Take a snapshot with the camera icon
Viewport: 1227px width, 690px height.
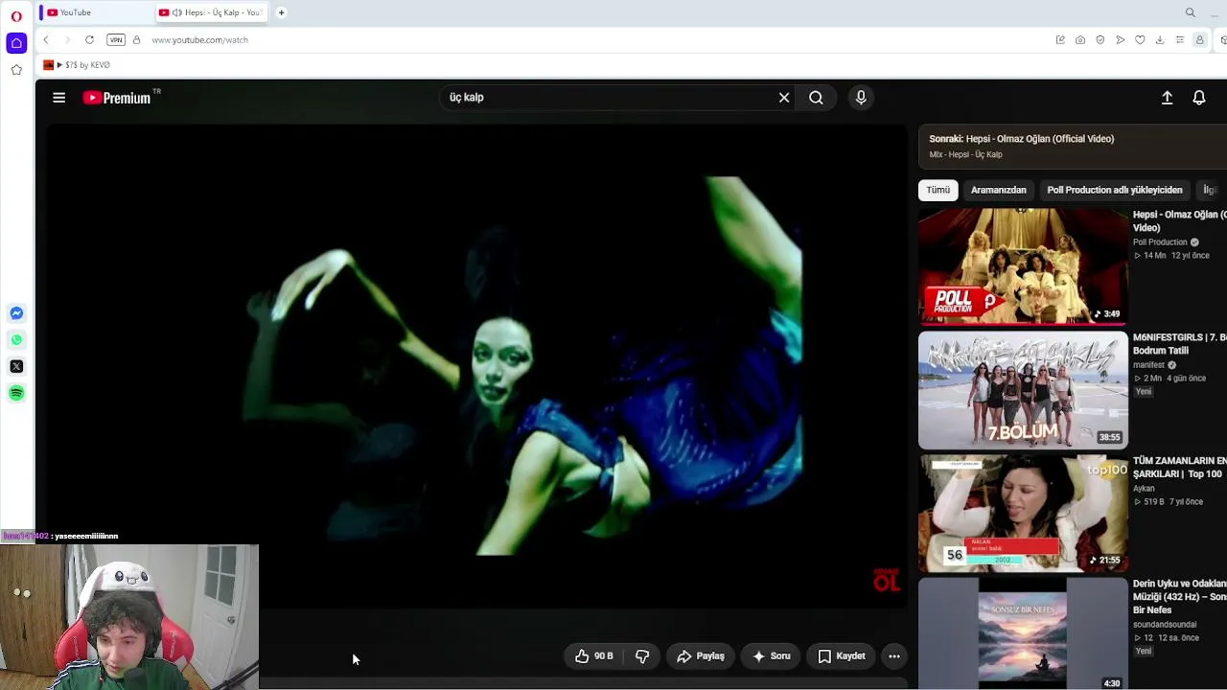pyautogui.click(x=1080, y=40)
